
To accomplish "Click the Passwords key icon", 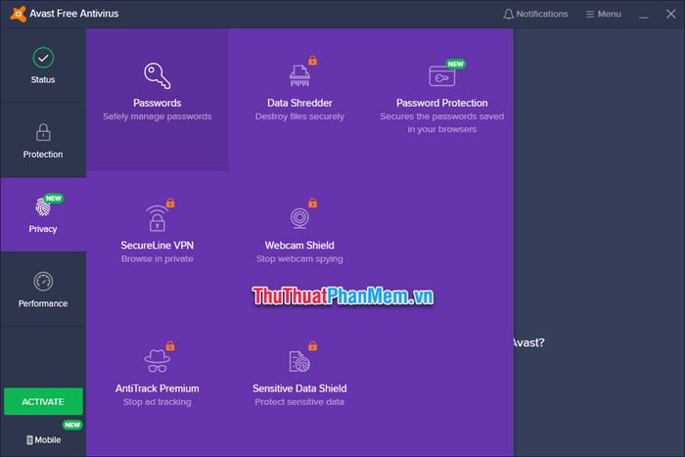I will pos(158,75).
